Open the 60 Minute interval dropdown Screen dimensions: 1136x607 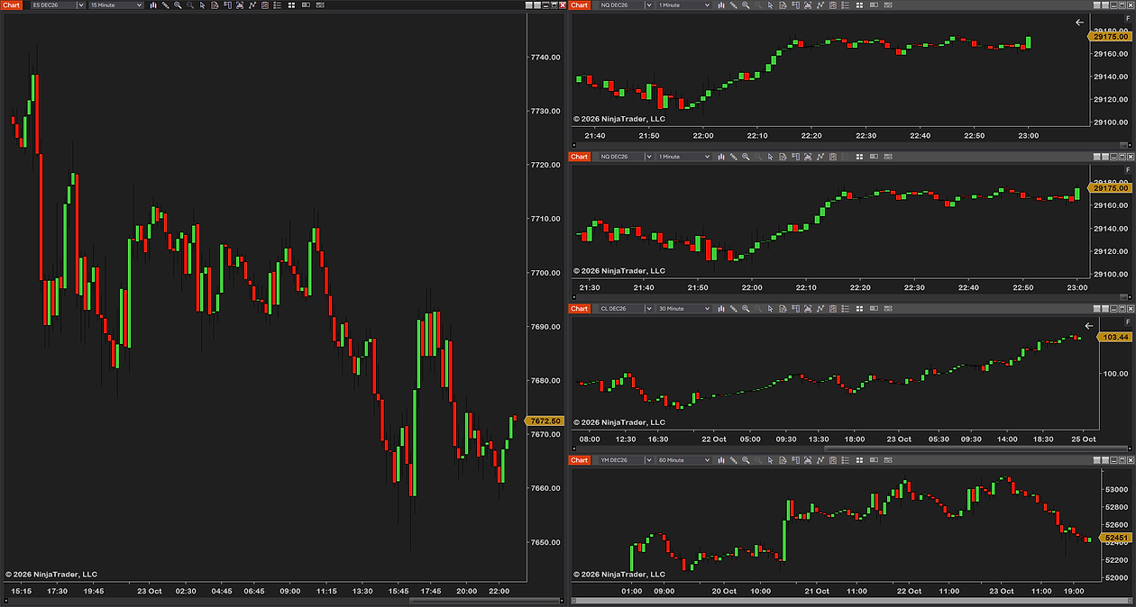pos(683,460)
